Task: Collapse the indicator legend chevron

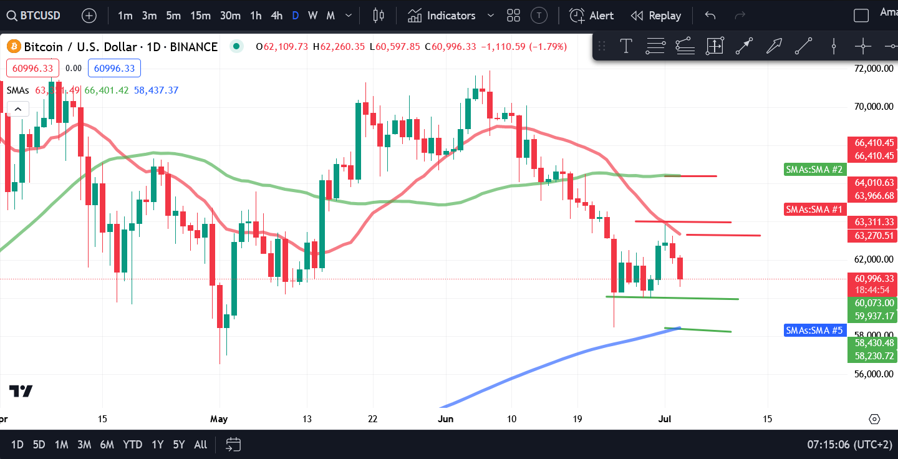Action: (17, 110)
